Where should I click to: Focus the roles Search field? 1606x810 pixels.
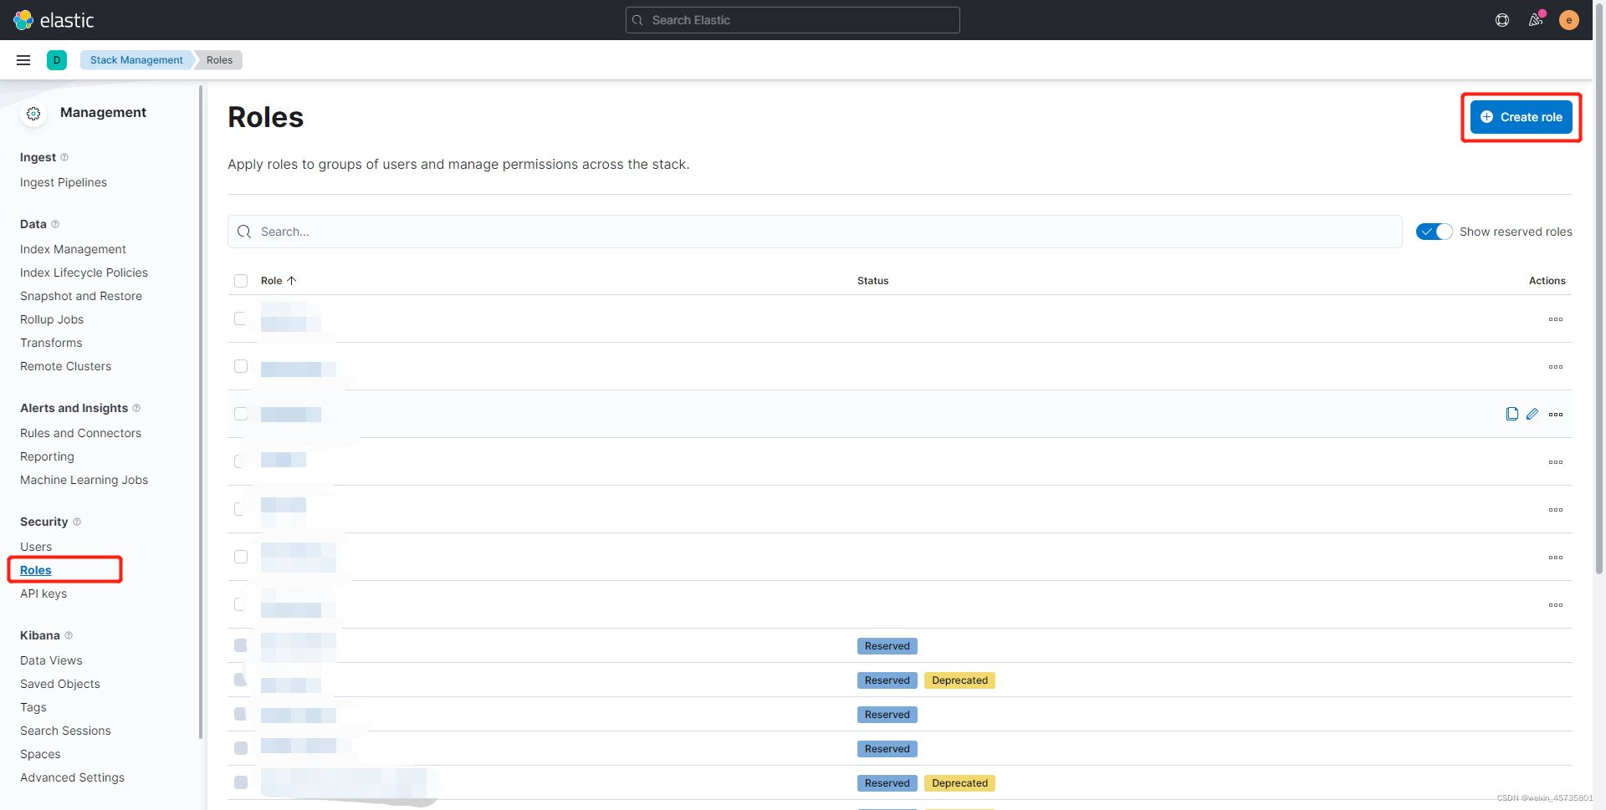point(815,232)
